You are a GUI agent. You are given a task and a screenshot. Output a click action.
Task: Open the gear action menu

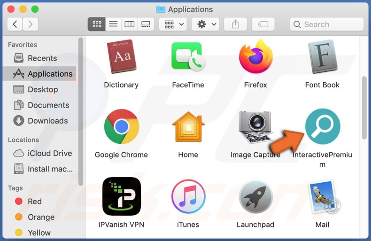205,24
